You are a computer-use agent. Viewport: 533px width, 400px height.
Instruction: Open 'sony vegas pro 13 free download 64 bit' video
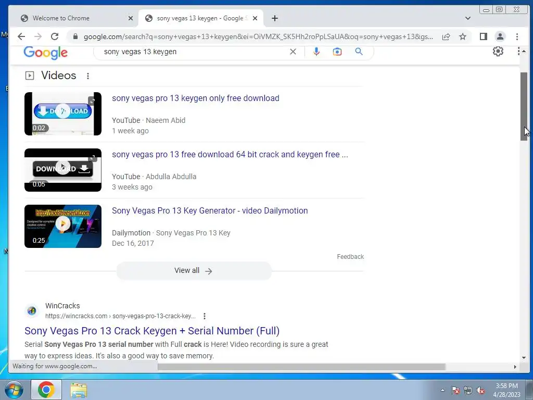click(230, 154)
